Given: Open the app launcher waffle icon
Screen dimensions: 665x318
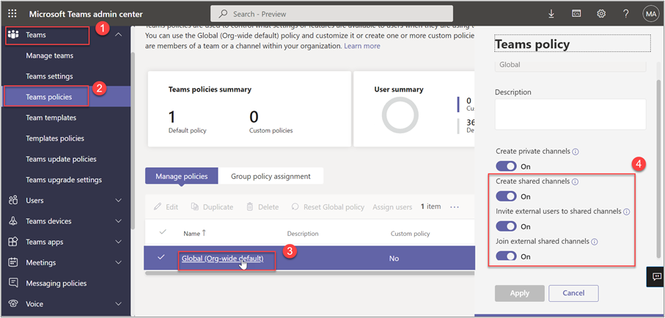Looking at the screenshot, I should 12,13.
